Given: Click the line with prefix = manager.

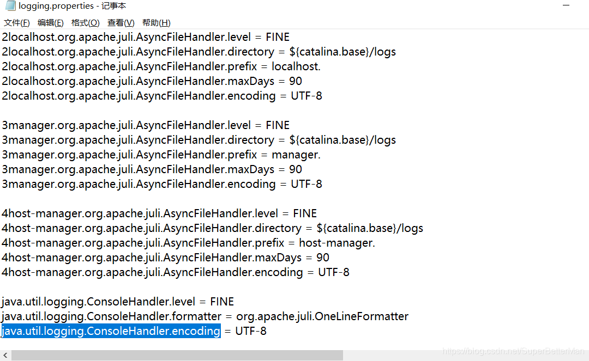Looking at the screenshot, I should pos(161,155).
